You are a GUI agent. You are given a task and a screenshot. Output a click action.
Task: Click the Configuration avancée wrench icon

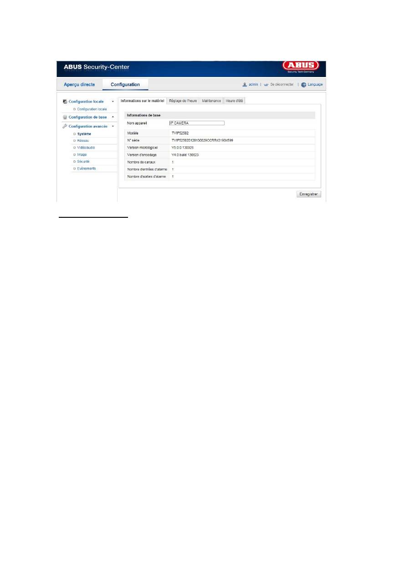click(x=65, y=126)
